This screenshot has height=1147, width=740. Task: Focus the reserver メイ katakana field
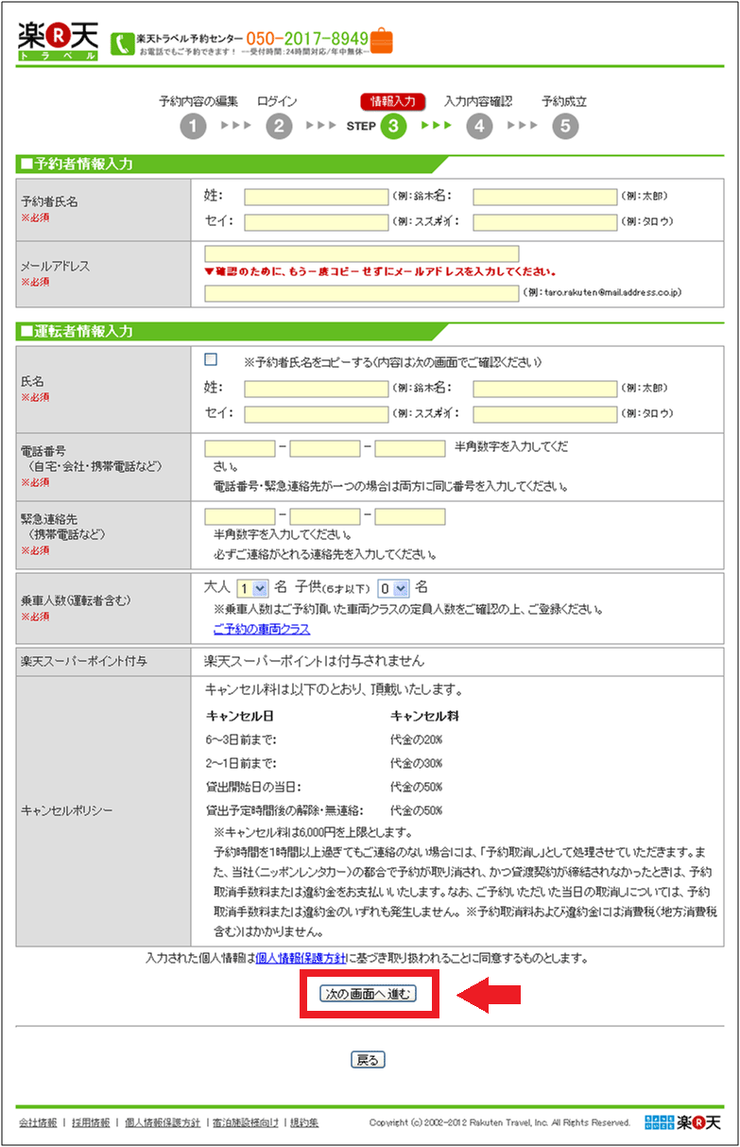pos(545,222)
